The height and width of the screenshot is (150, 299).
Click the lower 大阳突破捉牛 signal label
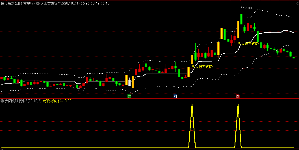[x=205, y=67]
